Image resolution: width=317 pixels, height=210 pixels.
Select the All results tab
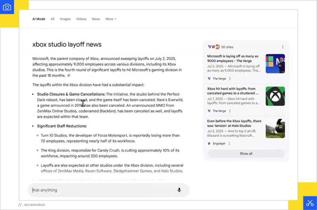pyautogui.click(x=53, y=19)
